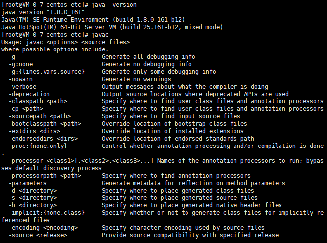
Task: Click 'Specify where to place generated class files'
Action: coord(178,191)
